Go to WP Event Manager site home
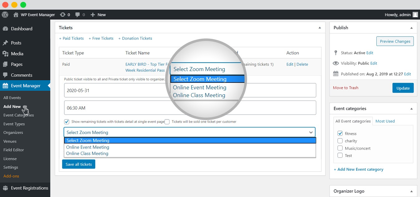The image size is (420, 197). point(34,15)
